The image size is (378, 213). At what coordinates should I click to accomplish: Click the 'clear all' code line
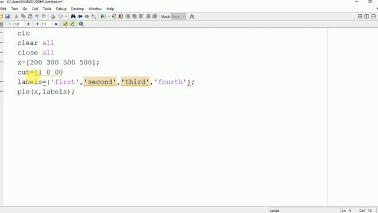pos(35,43)
